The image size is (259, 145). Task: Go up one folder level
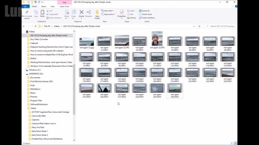tap(35, 26)
